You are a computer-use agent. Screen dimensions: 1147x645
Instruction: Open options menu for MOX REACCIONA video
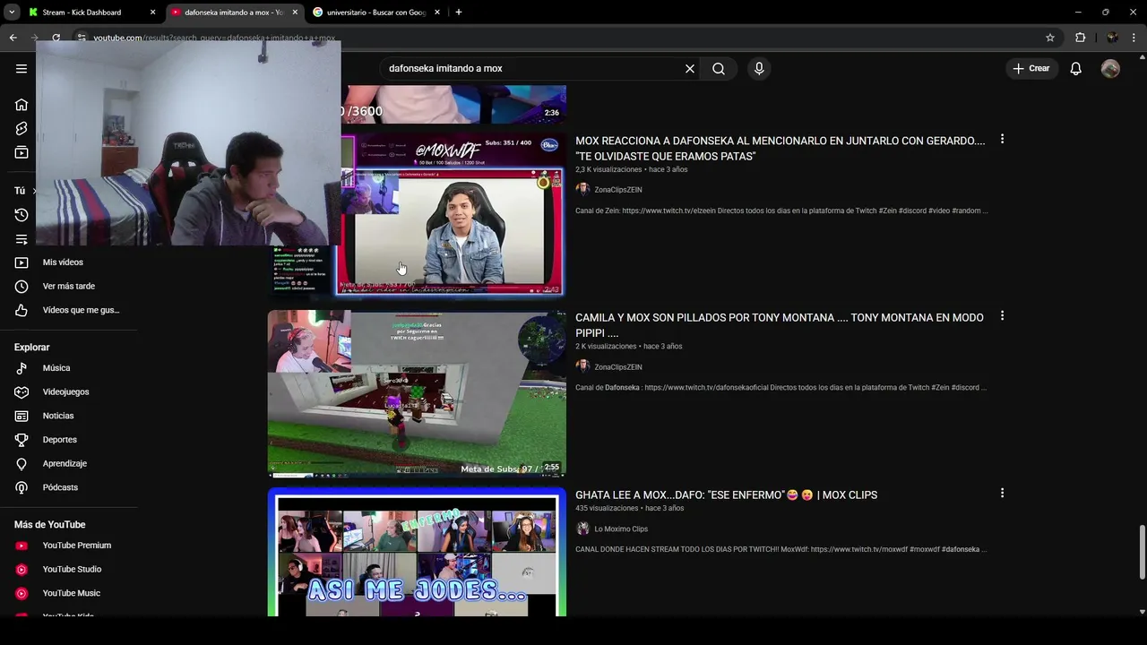(x=1002, y=139)
